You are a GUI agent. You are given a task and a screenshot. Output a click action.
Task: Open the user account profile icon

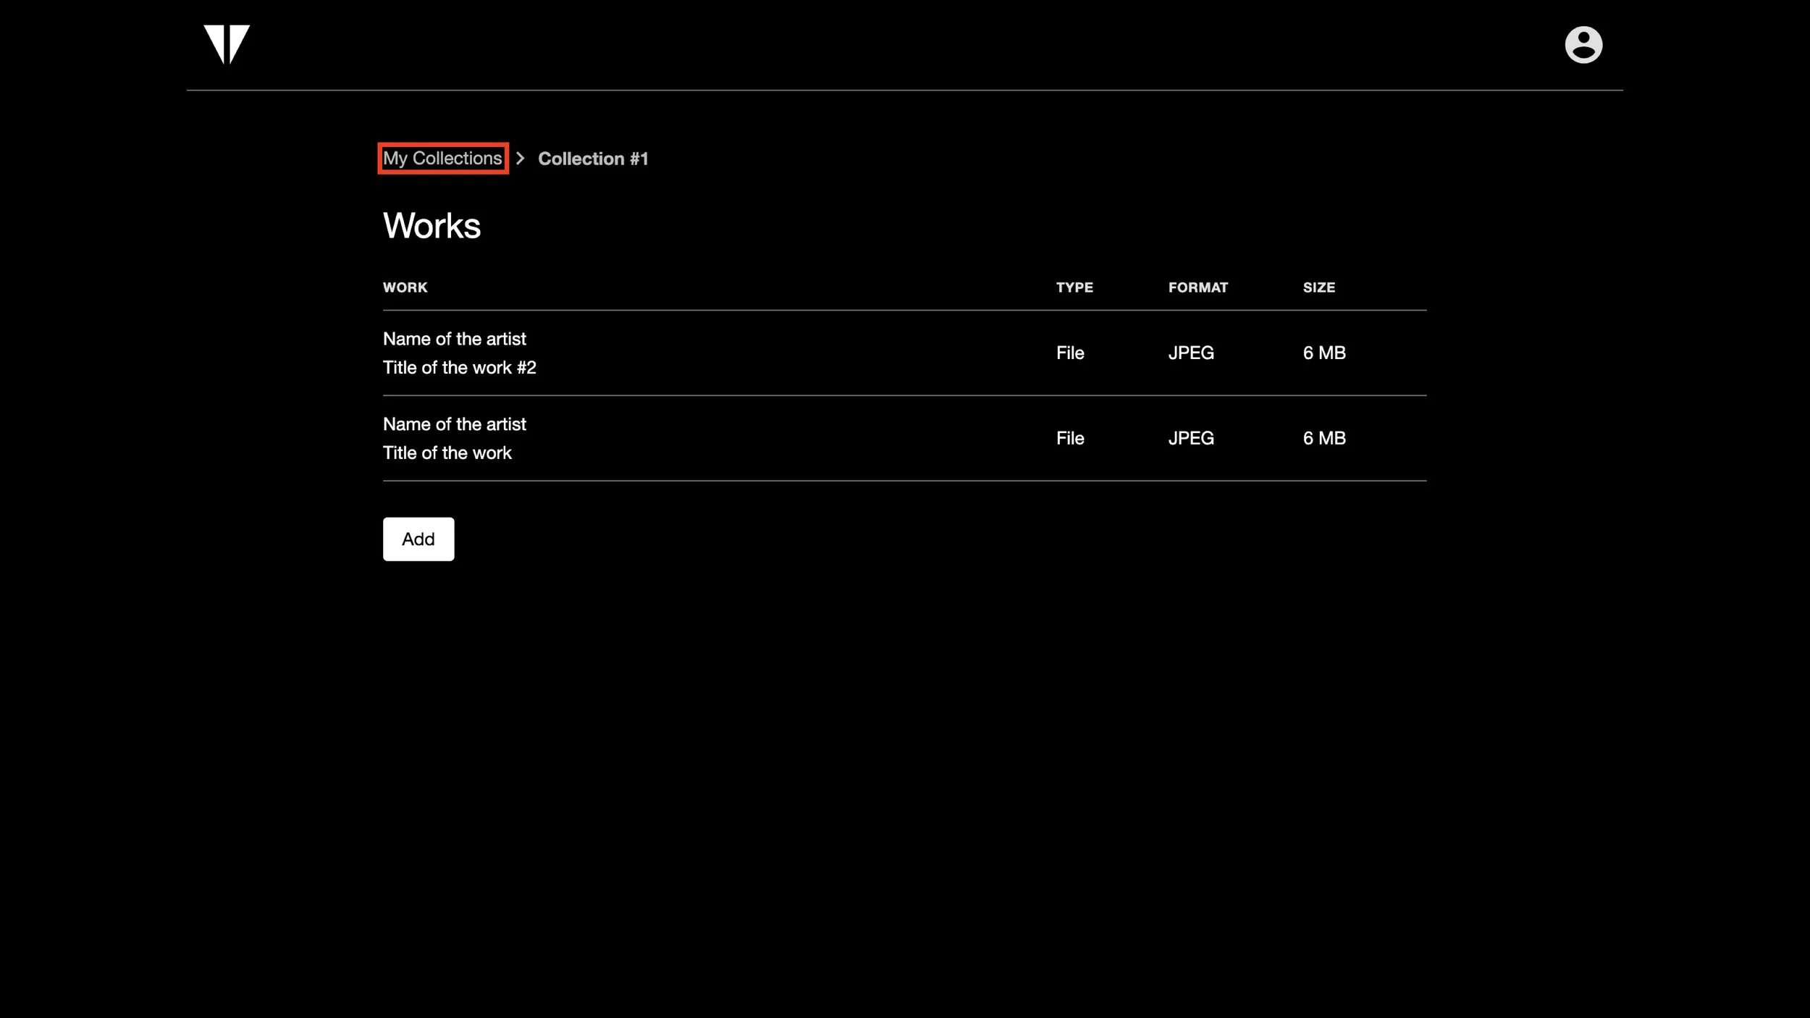pos(1583,45)
